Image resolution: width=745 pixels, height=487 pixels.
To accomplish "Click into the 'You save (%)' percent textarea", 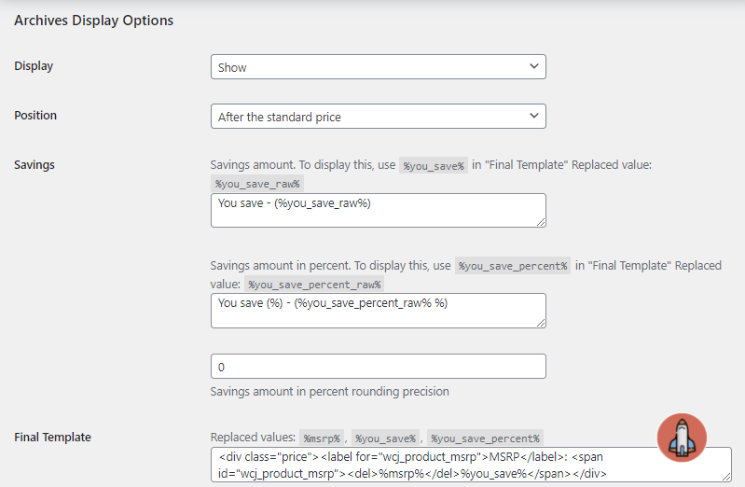I will pyautogui.click(x=378, y=310).
